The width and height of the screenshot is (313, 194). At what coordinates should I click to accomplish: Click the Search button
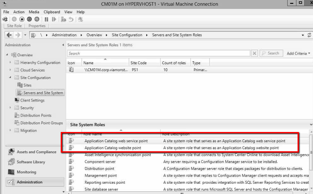(271, 53)
